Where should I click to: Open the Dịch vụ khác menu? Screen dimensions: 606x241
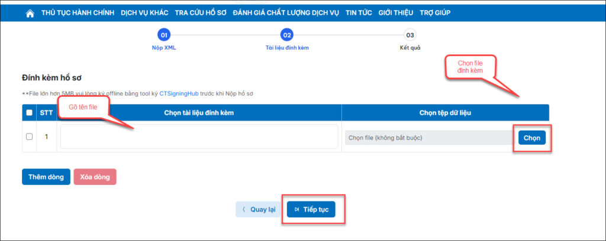point(144,14)
